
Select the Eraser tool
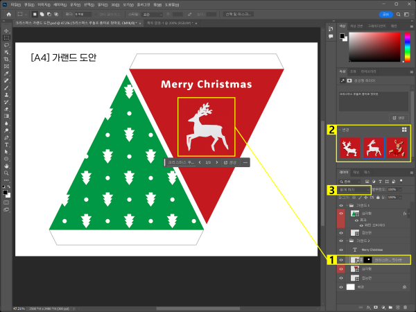pos(6,109)
